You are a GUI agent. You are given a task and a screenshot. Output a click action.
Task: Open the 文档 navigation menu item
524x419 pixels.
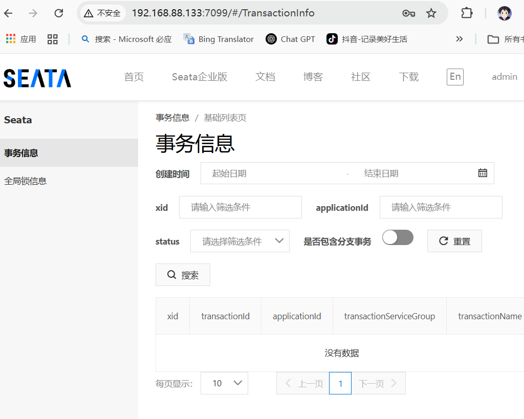(x=265, y=77)
